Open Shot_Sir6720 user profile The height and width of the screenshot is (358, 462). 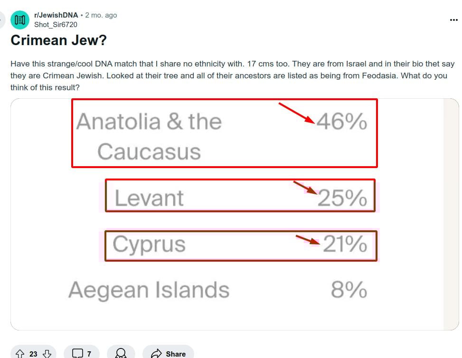point(56,25)
